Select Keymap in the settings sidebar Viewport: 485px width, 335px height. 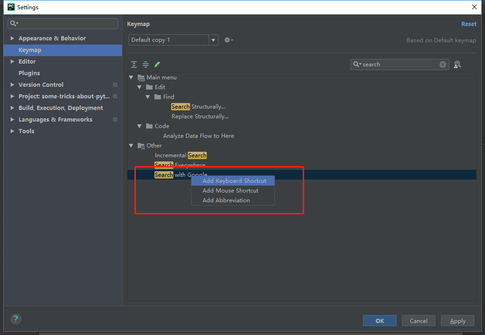pos(30,50)
